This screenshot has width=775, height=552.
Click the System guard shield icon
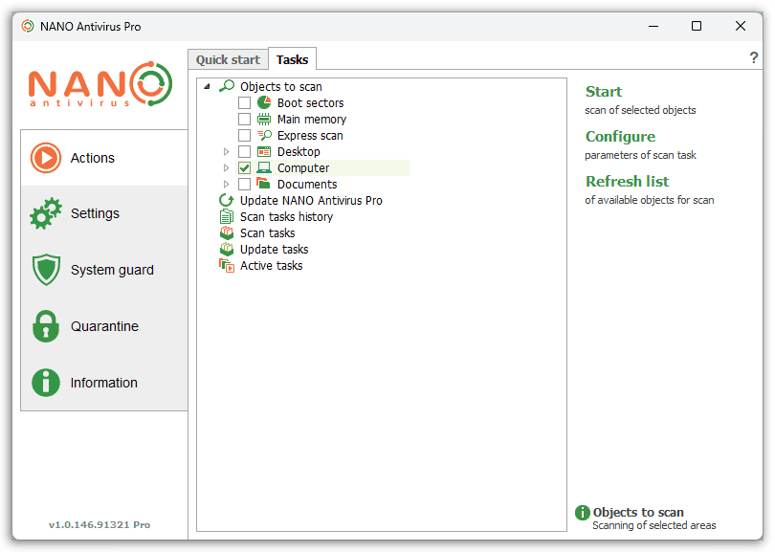coord(46,270)
